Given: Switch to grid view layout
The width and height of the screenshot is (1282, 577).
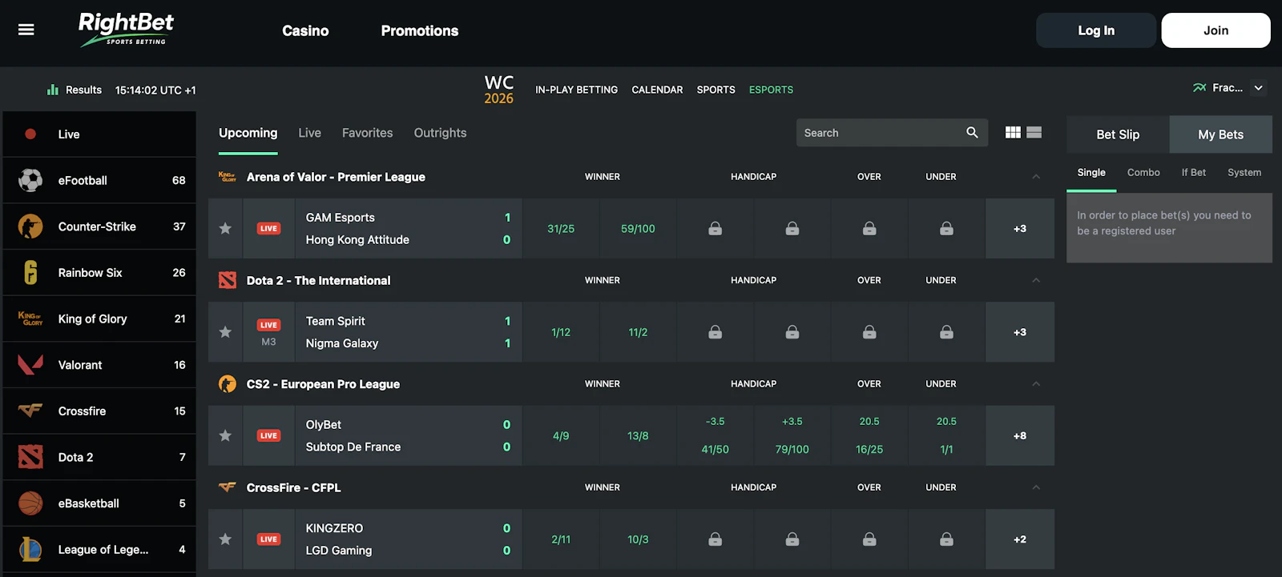Looking at the screenshot, I should coord(1013,133).
